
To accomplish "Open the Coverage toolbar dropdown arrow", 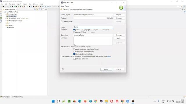I will [x=21, y=7].
